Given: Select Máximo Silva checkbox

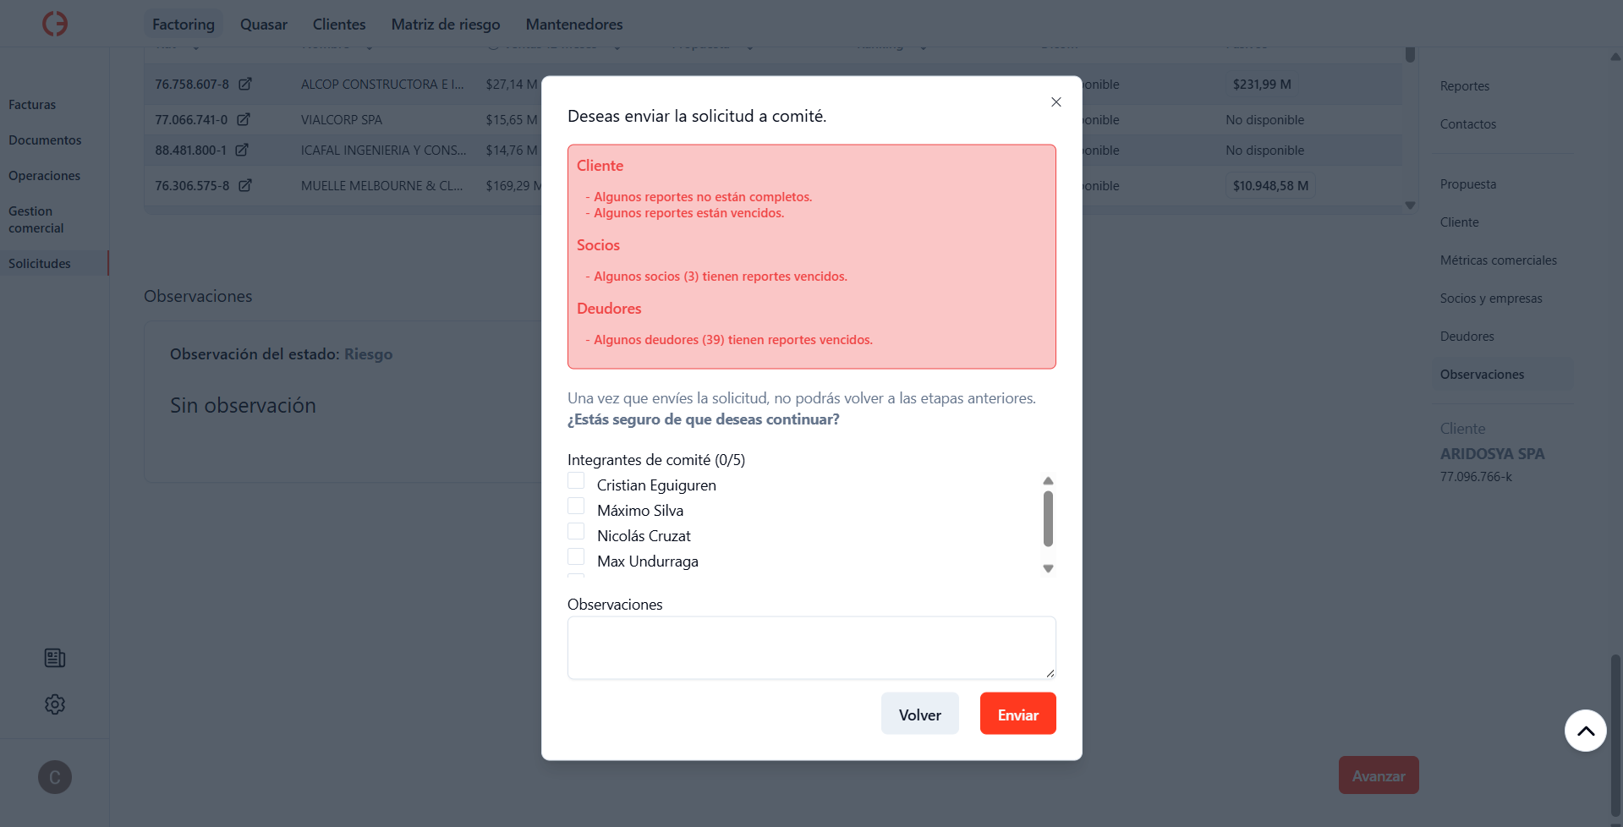Looking at the screenshot, I should pyautogui.click(x=576, y=507).
